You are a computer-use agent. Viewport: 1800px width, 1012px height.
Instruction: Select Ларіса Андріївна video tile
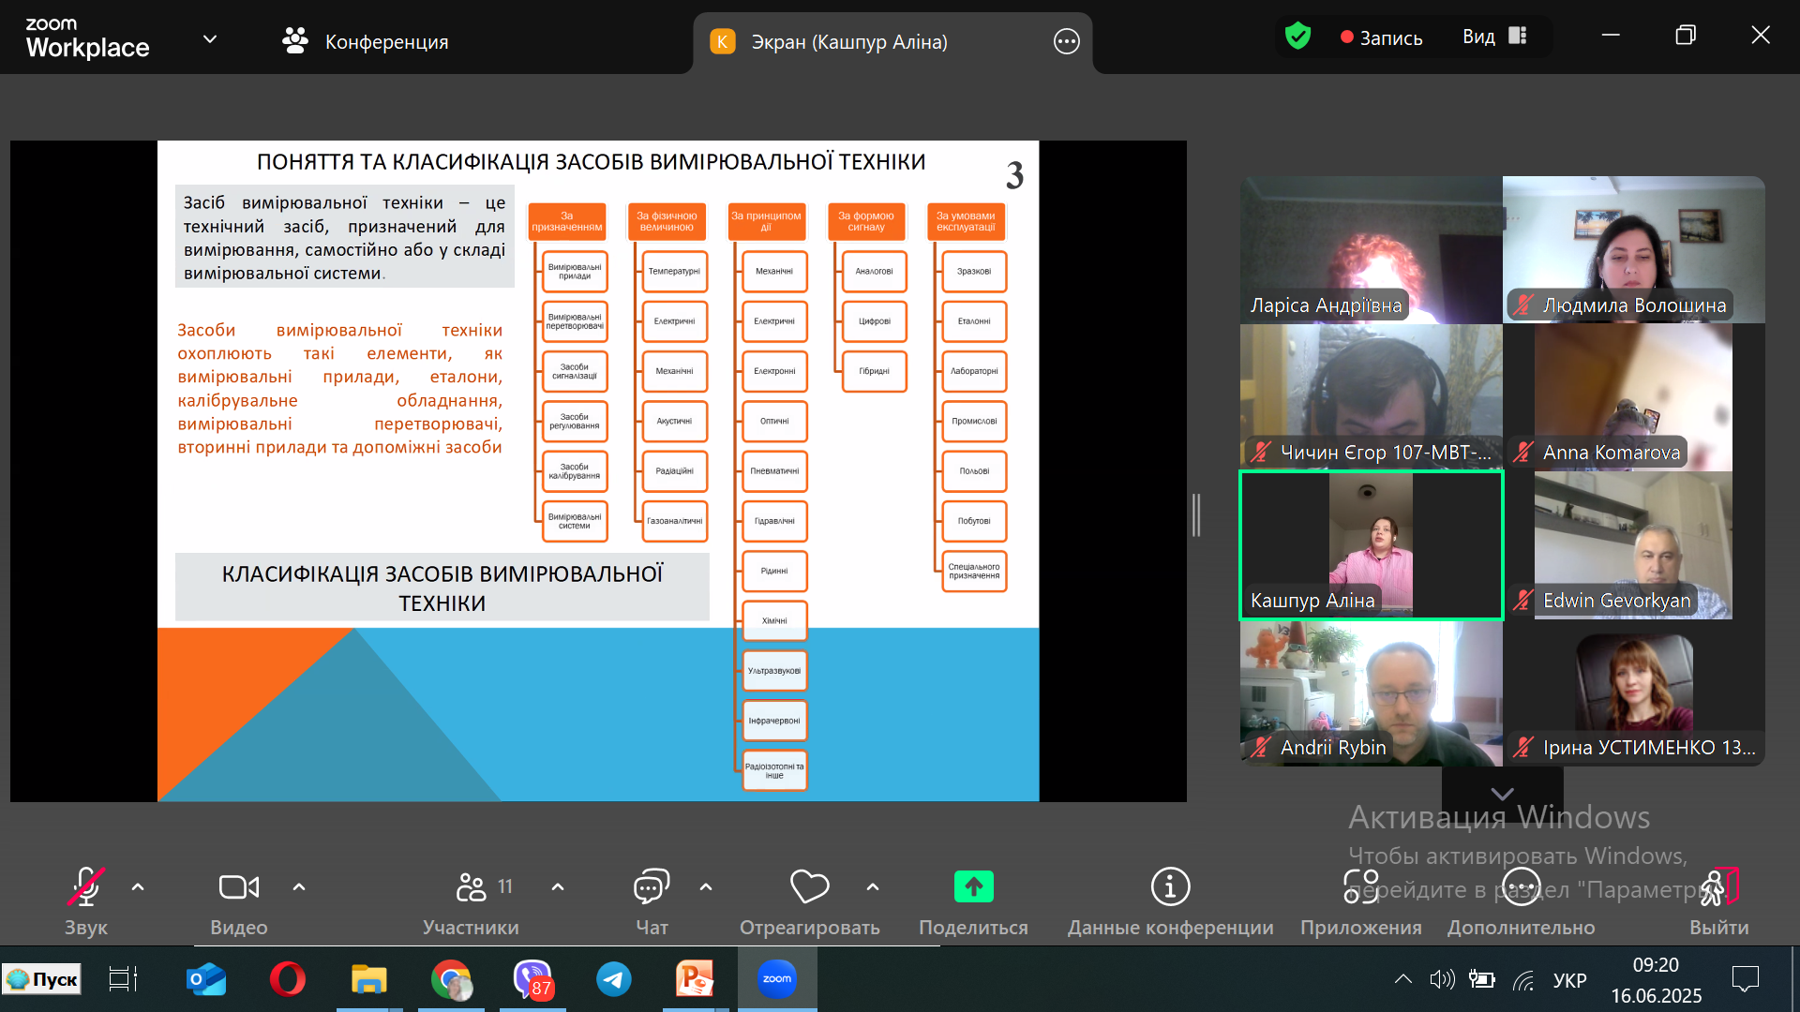(x=1371, y=249)
